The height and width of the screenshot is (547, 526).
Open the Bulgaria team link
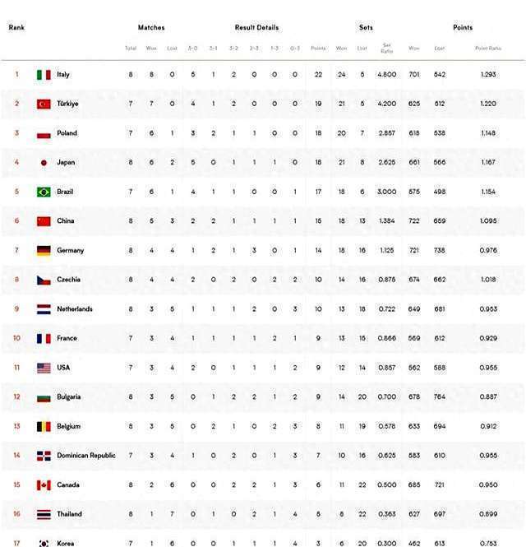(x=68, y=397)
